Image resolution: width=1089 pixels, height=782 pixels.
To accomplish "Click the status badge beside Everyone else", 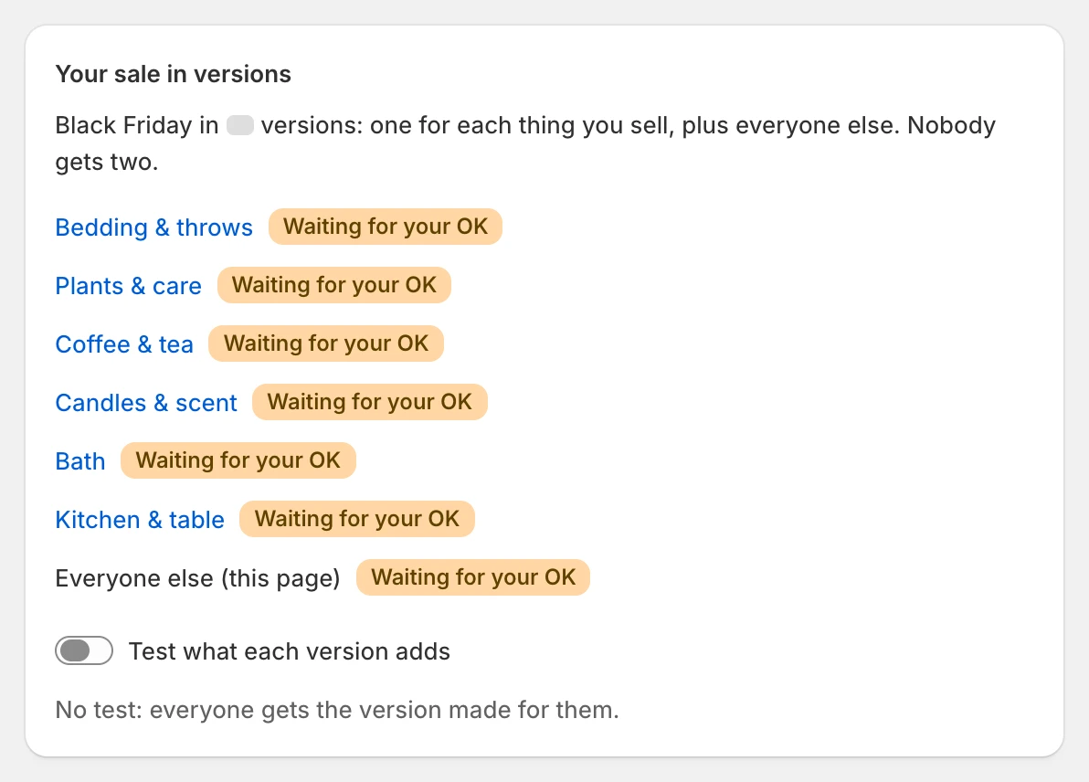I will 473,576.
